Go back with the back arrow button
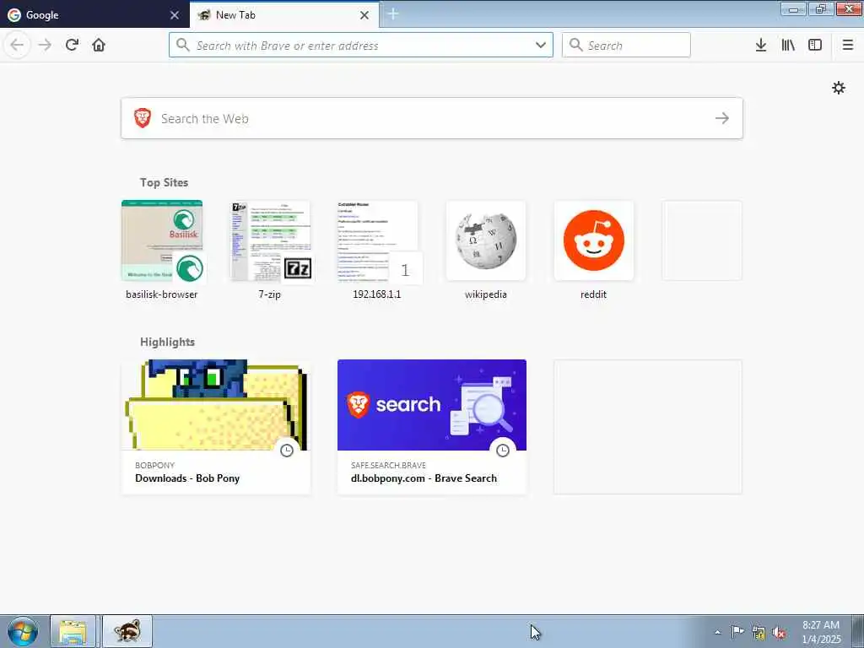 tap(17, 45)
